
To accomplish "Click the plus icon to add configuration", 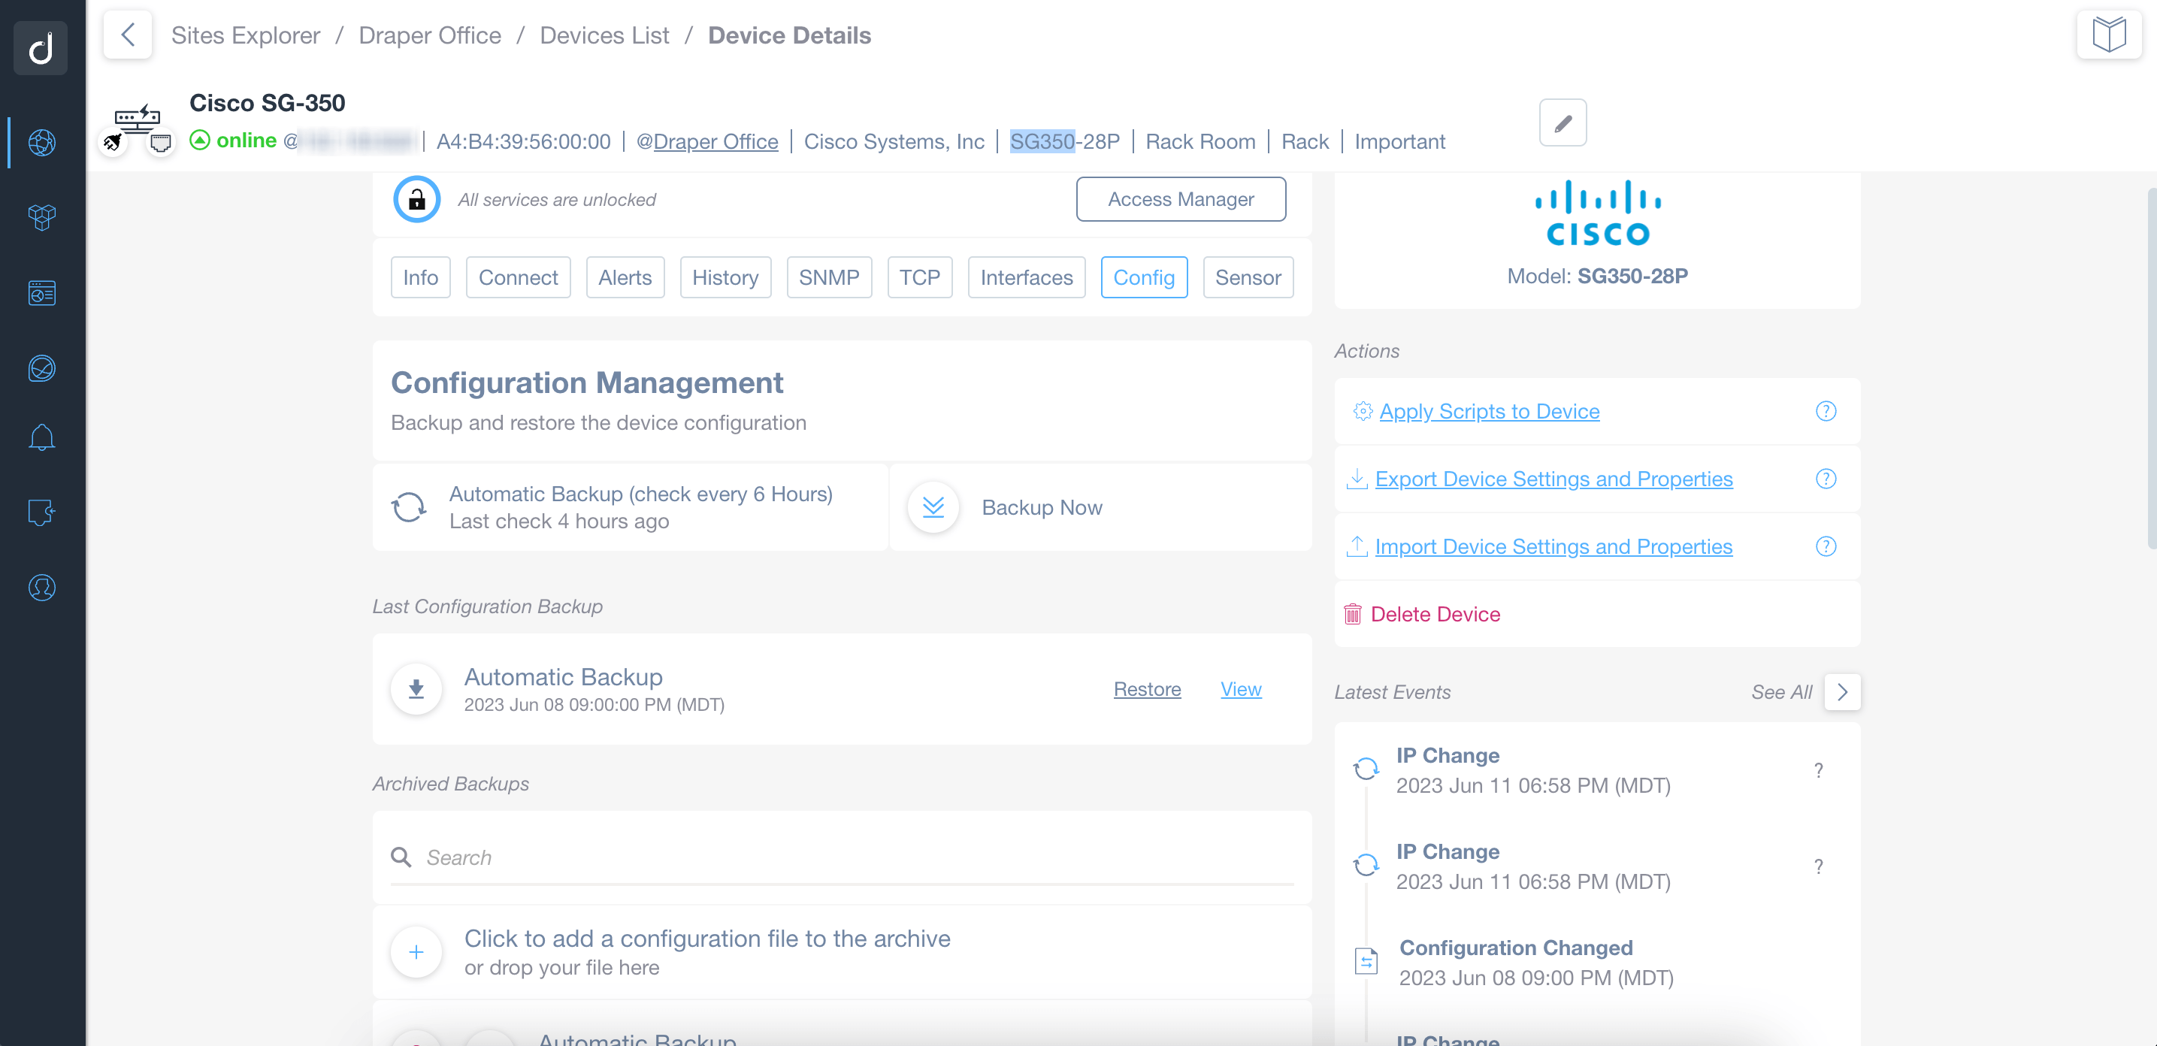I will (416, 951).
